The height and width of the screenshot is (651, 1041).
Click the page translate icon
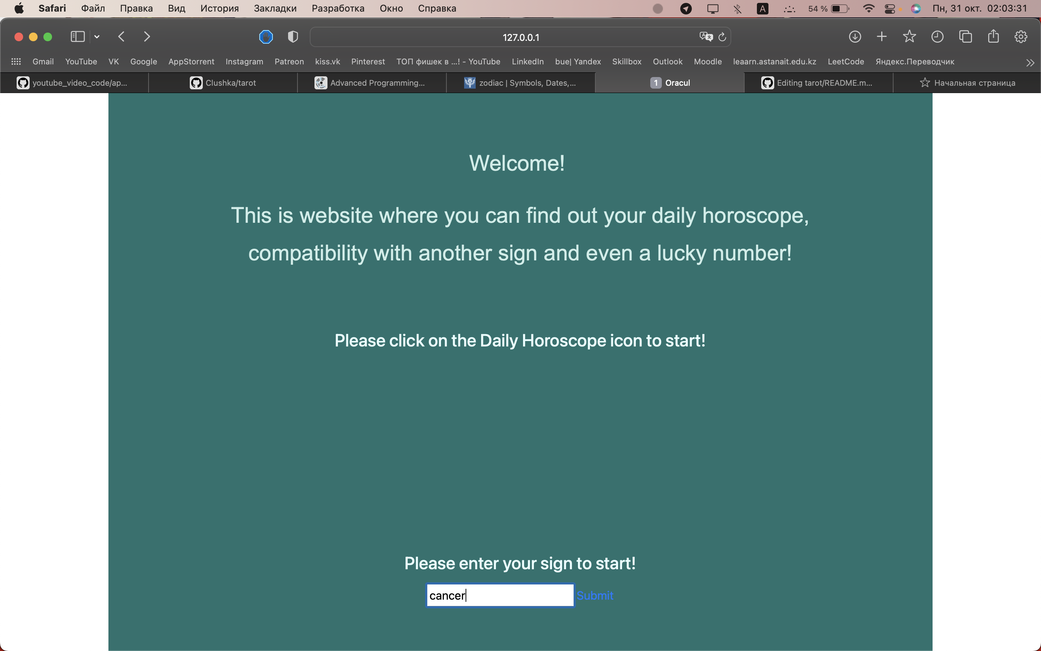point(706,37)
